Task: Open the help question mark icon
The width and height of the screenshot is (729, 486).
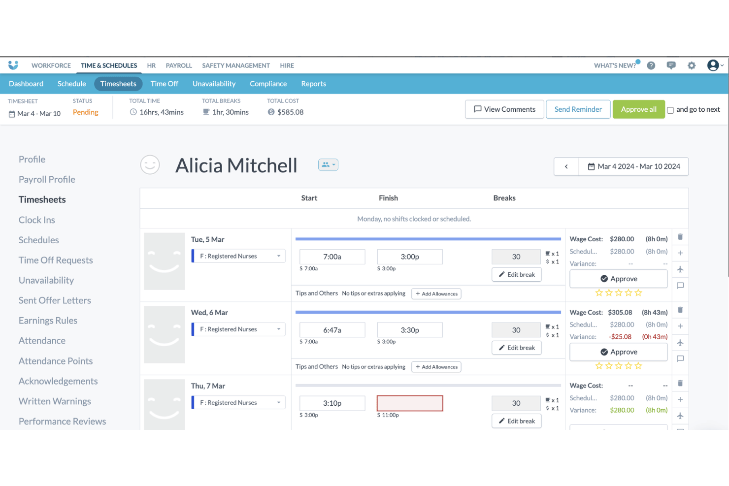Action: tap(651, 65)
